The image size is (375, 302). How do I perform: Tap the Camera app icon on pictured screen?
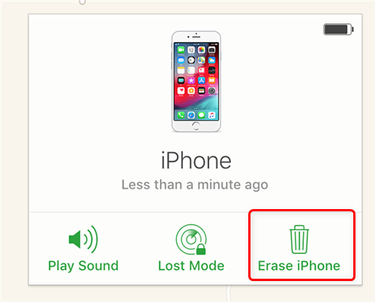(211, 50)
